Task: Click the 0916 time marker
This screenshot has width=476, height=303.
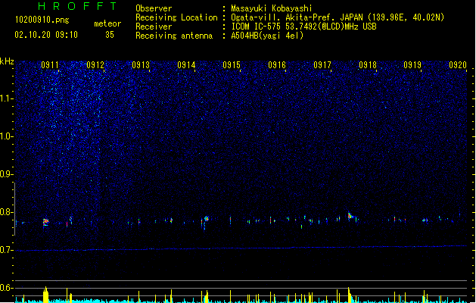Action: 277,65
